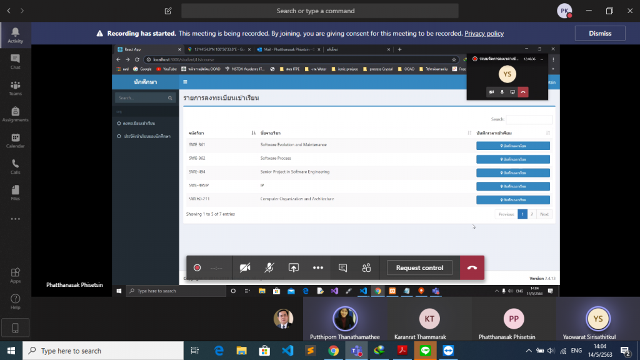
Task: Open Calendar in the Teams sidebar
Action: click(16, 141)
